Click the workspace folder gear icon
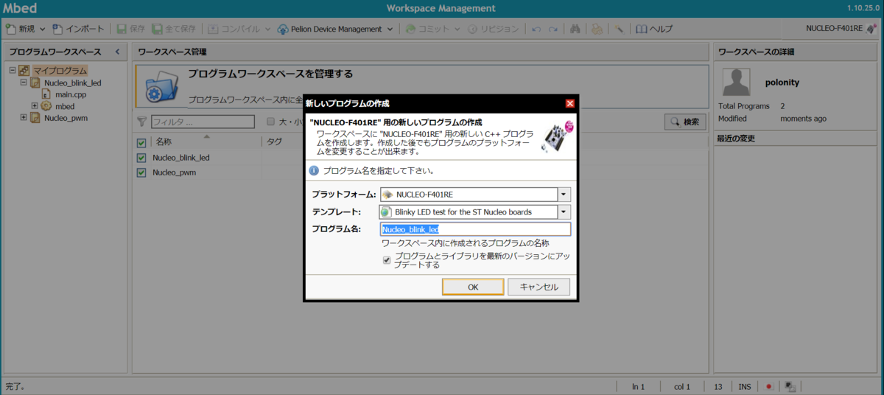 coord(161,87)
